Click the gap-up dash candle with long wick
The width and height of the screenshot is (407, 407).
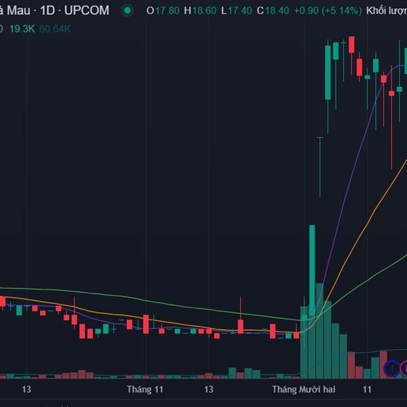pyautogui.click(x=320, y=167)
